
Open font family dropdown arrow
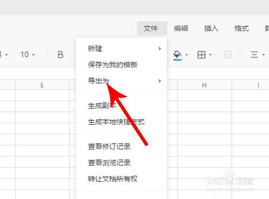click(6, 55)
